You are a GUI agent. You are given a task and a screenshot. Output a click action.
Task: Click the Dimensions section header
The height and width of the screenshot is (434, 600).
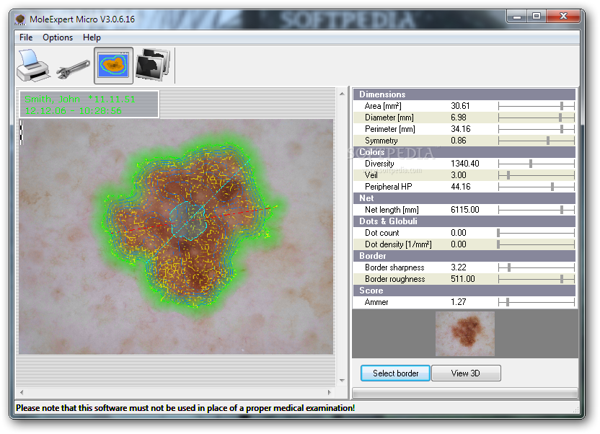[464, 94]
